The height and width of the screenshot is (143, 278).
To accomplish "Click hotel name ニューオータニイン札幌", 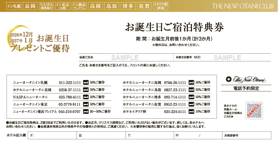I will pyautogui.click(x=30, y=83).
